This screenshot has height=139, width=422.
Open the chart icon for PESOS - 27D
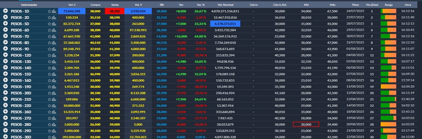point(54,118)
